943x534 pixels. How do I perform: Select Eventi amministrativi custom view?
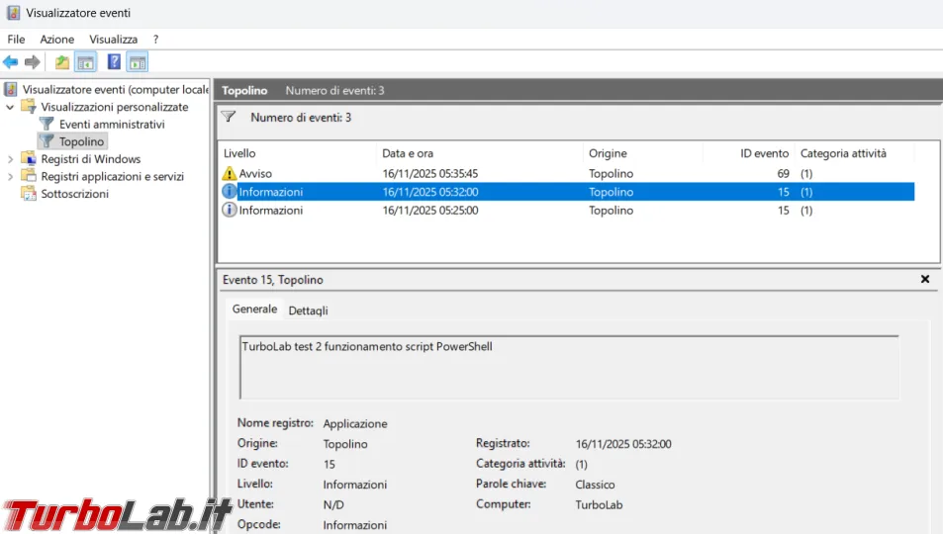111,125
